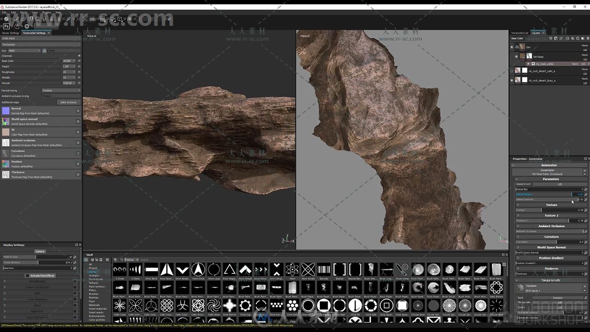Remove the ID color map
This screenshot has height=332, width=590.
pyautogui.click(x=78, y=132)
